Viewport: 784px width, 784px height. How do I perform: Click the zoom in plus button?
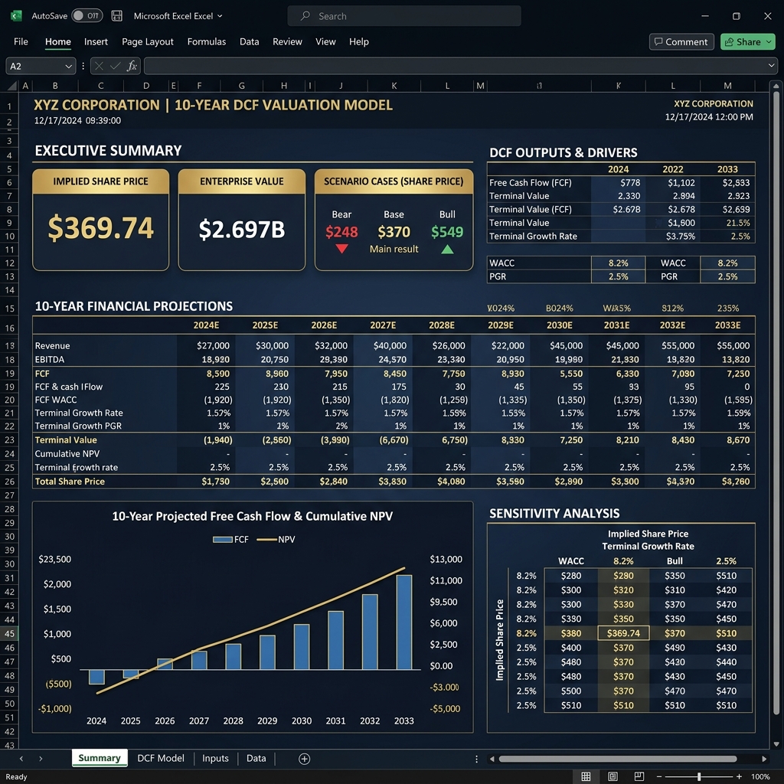(x=739, y=776)
